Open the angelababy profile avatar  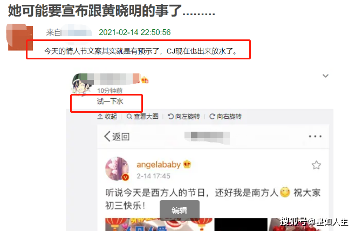(x=117, y=169)
